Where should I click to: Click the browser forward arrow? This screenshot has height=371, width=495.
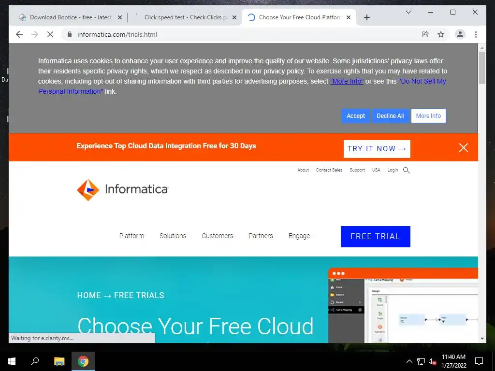click(35, 34)
